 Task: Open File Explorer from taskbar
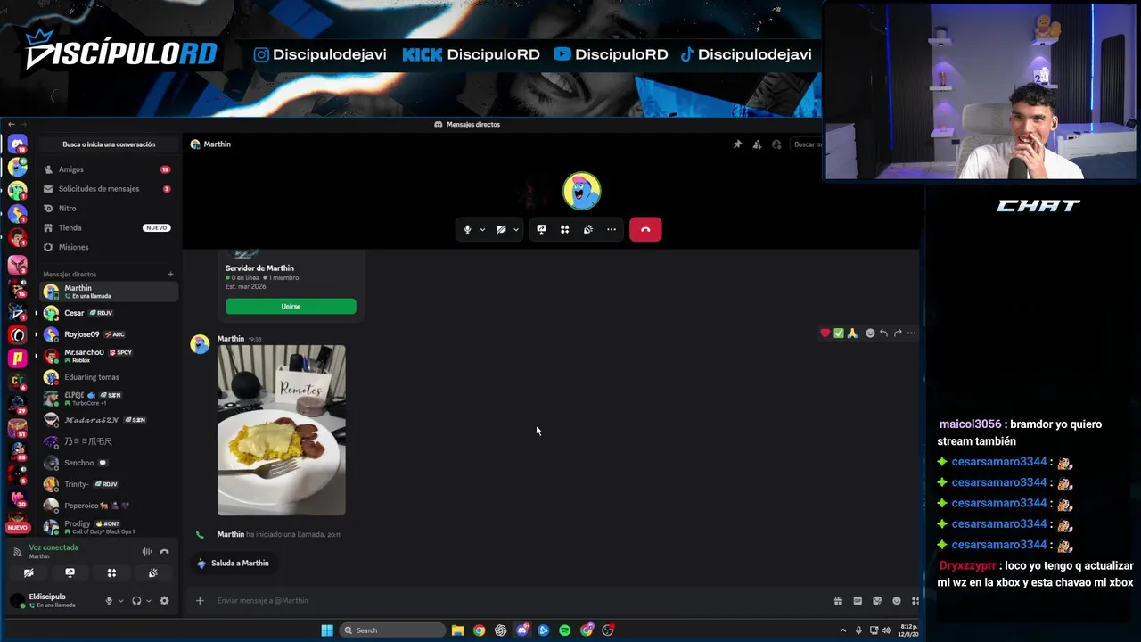point(457,630)
